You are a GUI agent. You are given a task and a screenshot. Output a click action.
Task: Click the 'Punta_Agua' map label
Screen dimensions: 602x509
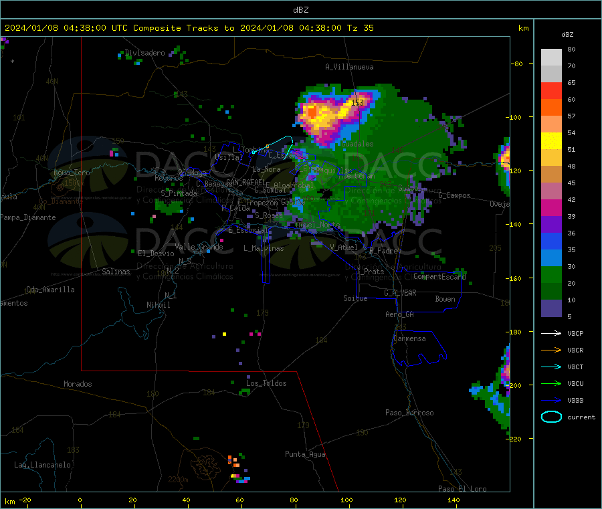305,454
